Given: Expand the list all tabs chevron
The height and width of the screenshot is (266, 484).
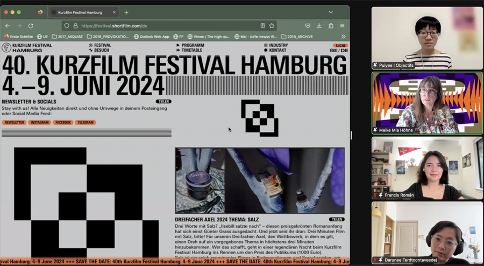Looking at the screenshot, I should coord(331,12).
